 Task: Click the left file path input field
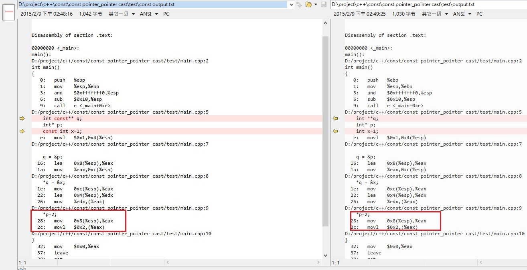pos(152,4)
